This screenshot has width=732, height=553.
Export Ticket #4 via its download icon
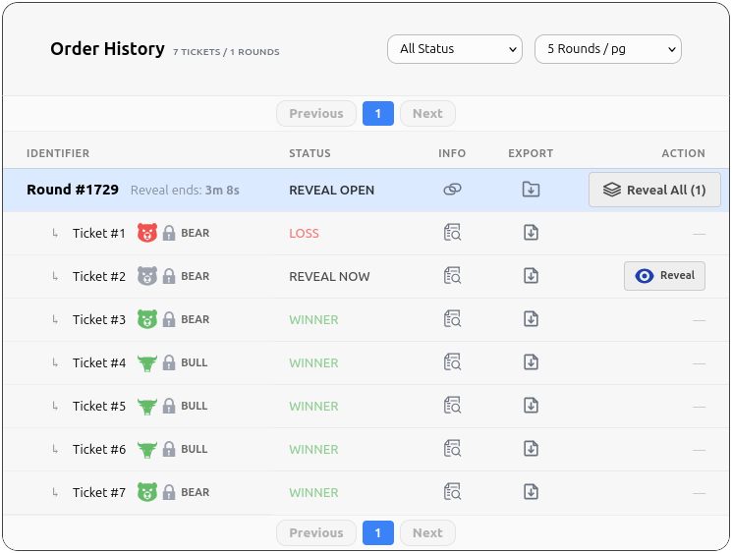click(x=531, y=362)
